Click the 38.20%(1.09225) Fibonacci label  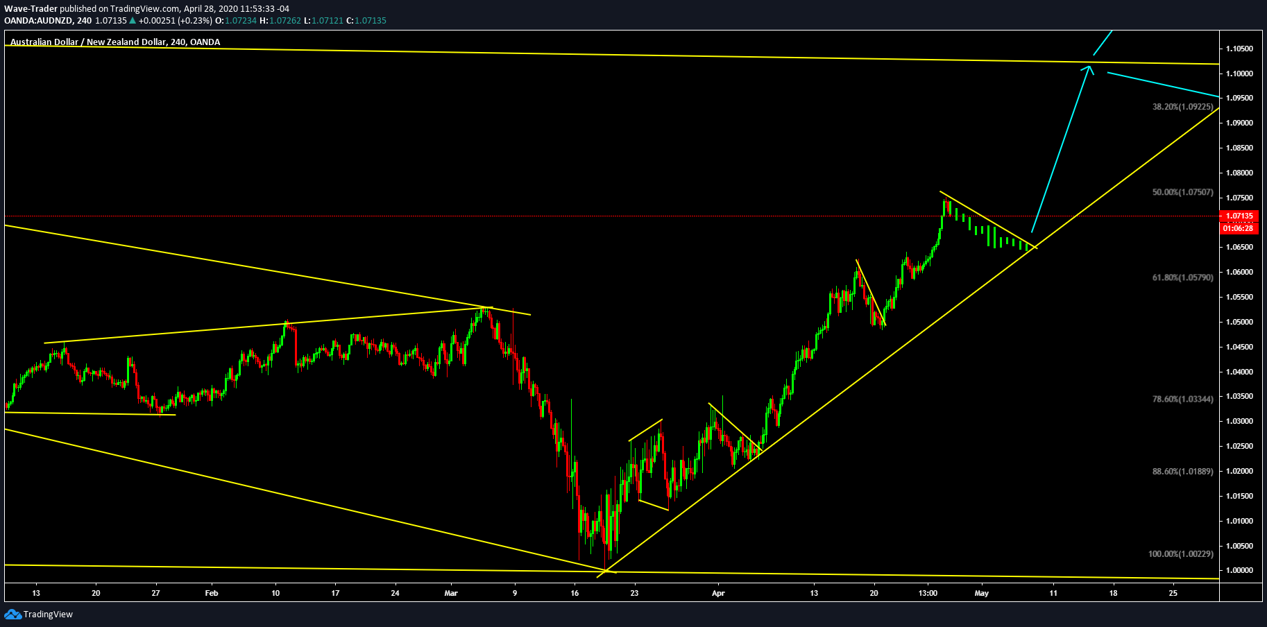[x=1183, y=107]
